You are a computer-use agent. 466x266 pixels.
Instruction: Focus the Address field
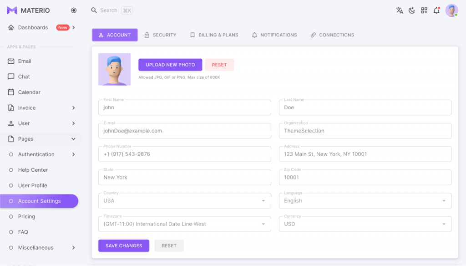(x=365, y=154)
